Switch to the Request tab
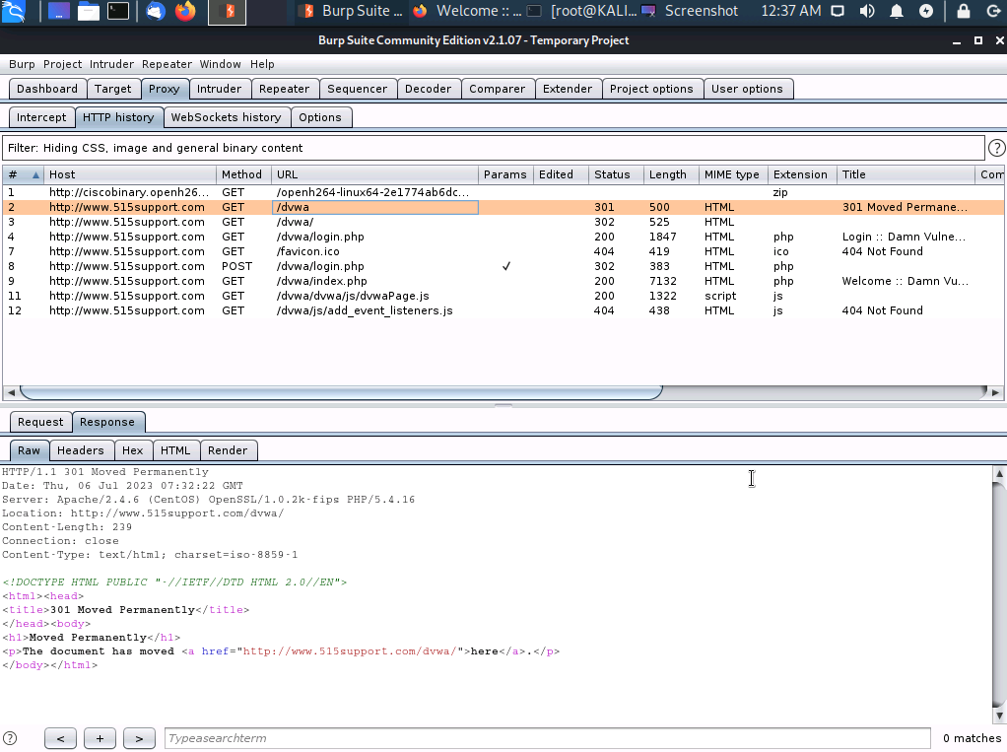Image resolution: width=1007 pixels, height=752 pixels. click(39, 421)
